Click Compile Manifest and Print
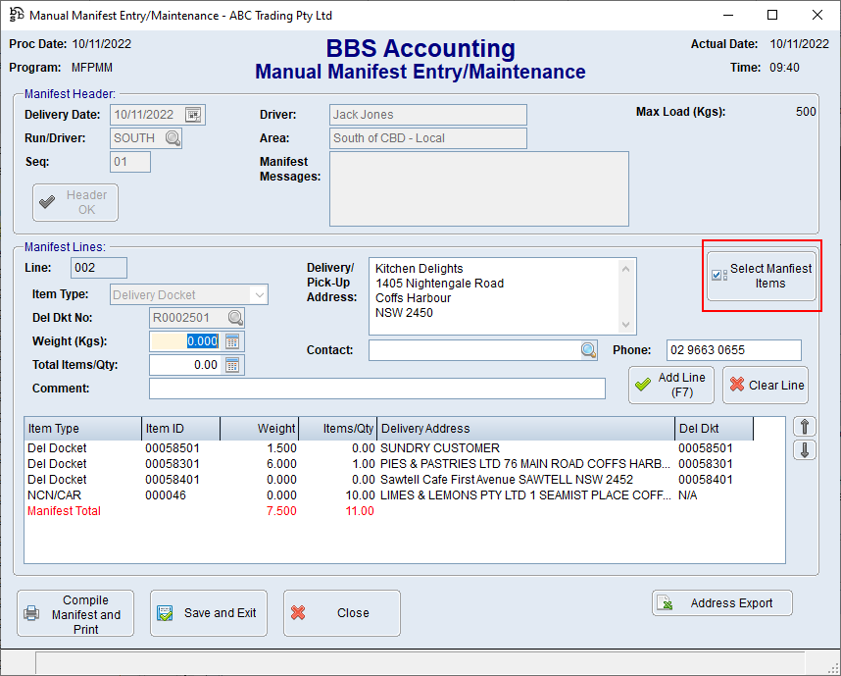This screenshot has height=676, width=841. 76,614
